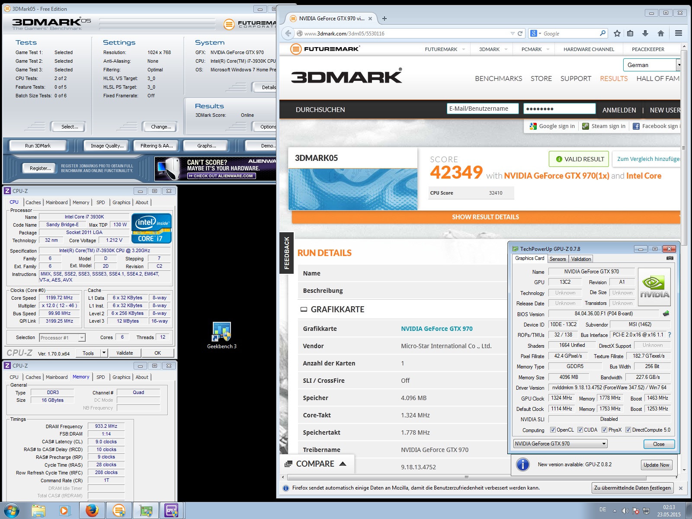Expand the PCMARK top menu arrow
692x519 pixels.
548,49
